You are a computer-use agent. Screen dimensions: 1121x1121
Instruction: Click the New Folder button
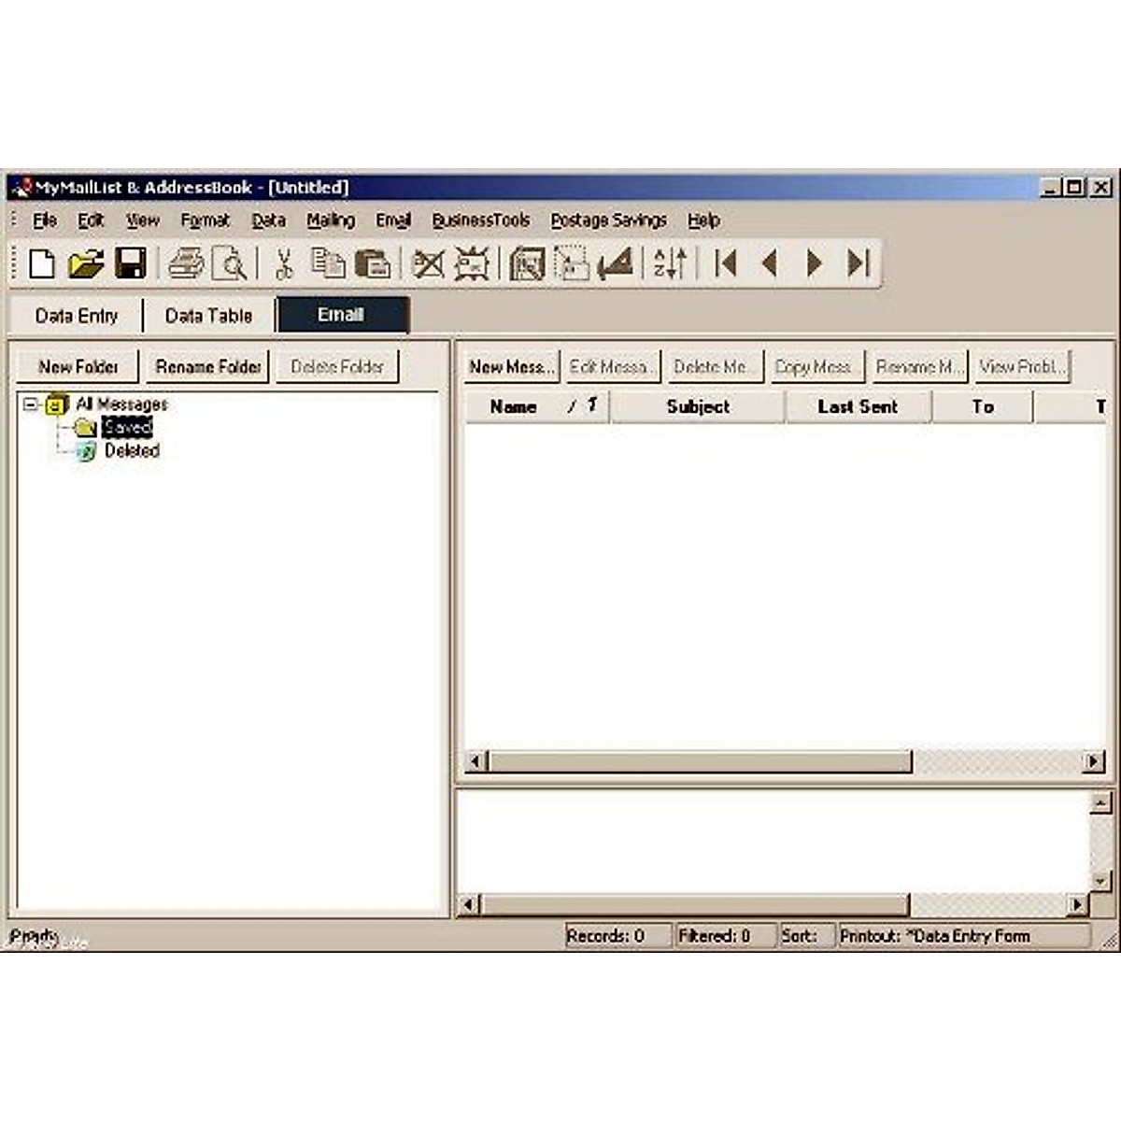(x=78, y=367)
